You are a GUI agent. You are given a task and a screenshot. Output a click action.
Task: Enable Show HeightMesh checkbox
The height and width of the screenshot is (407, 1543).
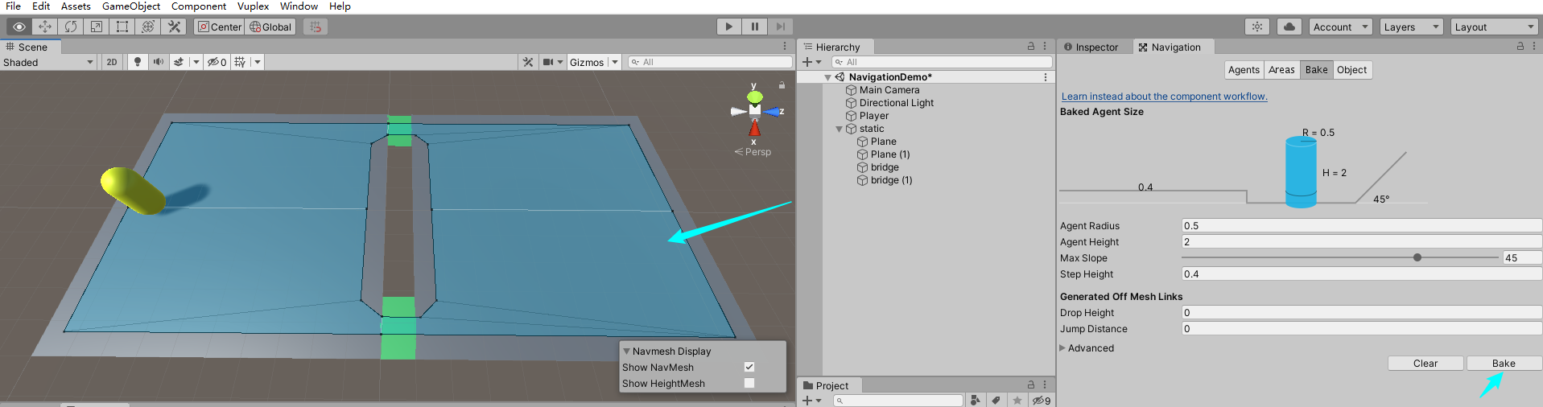click(749, 383)
